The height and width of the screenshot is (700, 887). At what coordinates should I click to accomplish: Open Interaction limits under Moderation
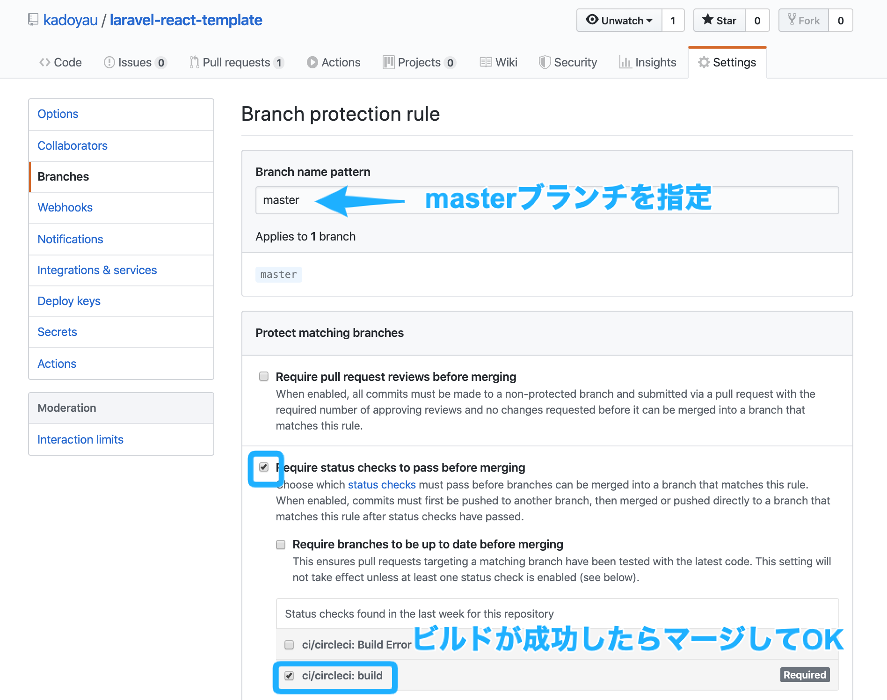121,439
